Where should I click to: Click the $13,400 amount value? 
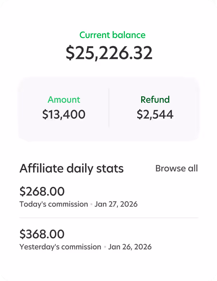point(64,114)
